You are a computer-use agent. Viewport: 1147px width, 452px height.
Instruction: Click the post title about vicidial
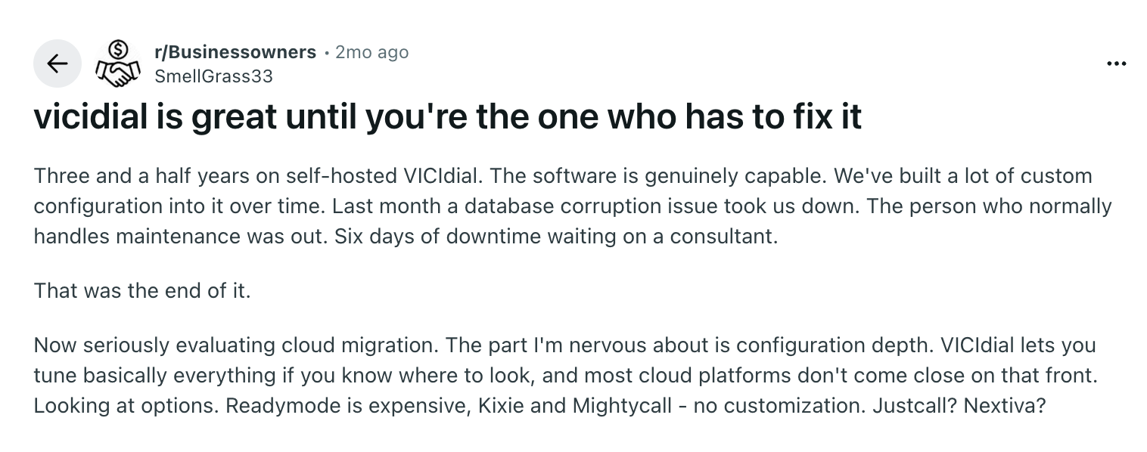pos(447,119)
